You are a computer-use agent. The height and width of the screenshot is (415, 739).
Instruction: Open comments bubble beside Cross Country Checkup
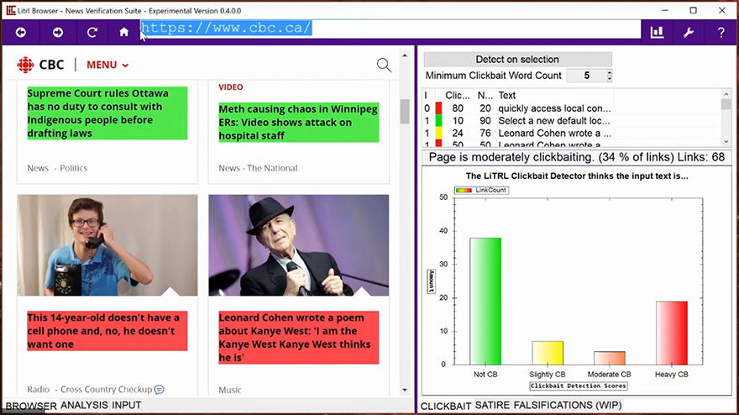pos(160,389)
